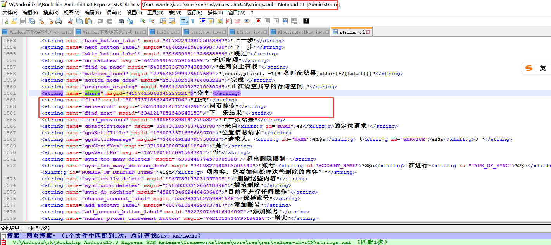The image size is (551, 245).
Task: Click Run Macro Multiple Times icon
Action: [x=285, y=21]
